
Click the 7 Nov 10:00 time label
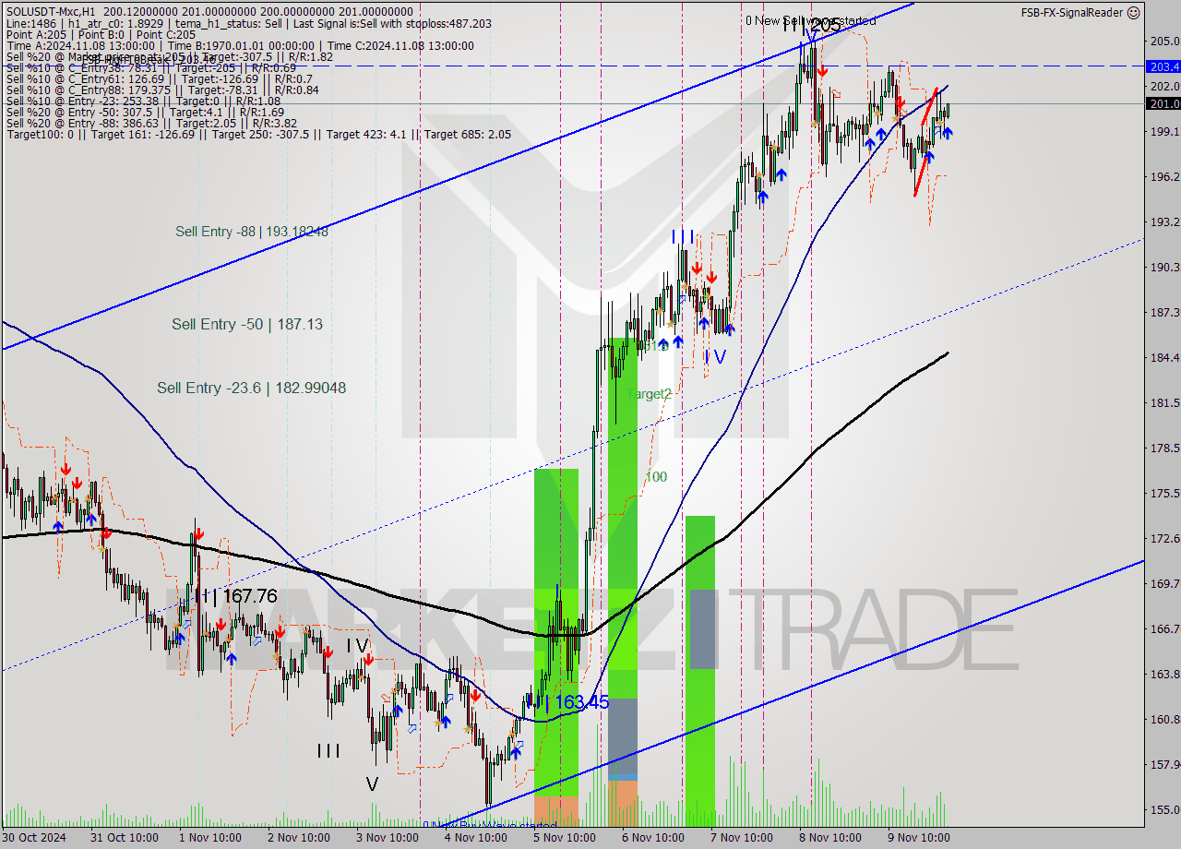coord(741,838)
